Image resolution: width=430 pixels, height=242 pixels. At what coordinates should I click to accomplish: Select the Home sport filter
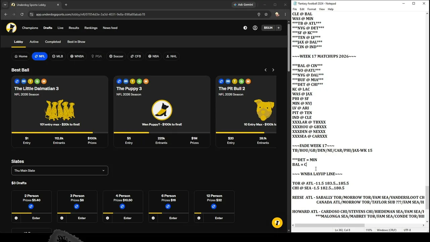pyautogui.click(x=21, y=56)
